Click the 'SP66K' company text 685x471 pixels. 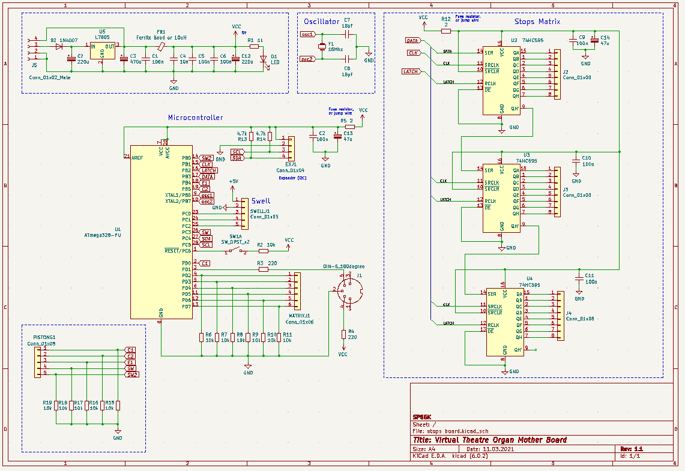click(422, 418)
